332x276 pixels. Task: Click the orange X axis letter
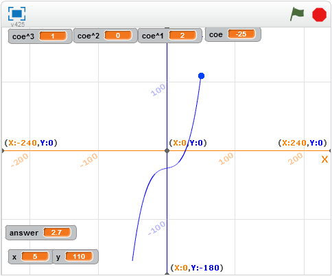[x=324, y=159]
